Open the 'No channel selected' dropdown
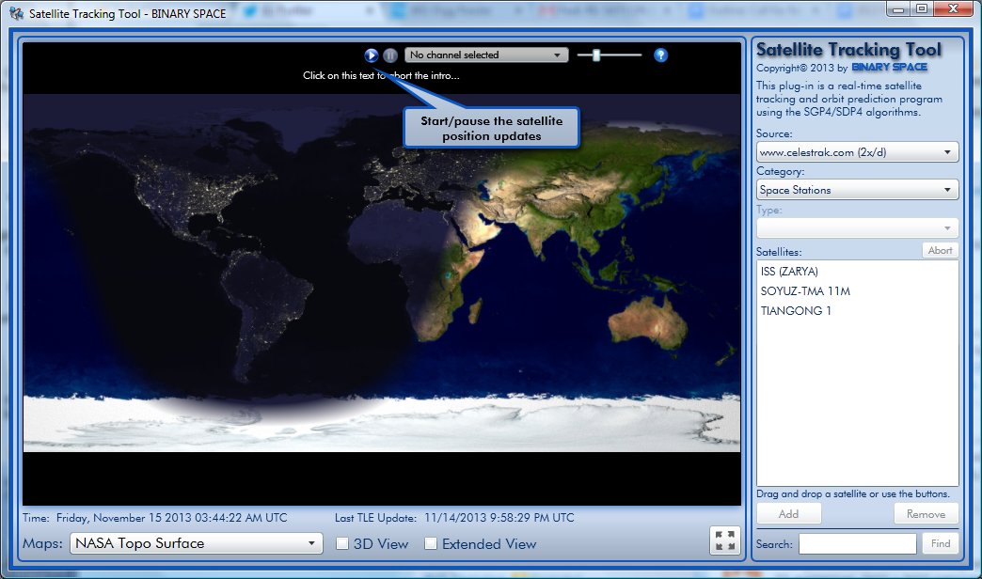 [486, 55]
